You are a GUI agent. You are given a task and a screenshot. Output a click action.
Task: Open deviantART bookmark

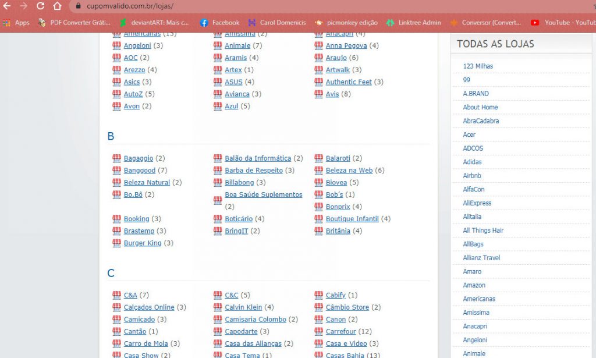[x=154, y=23]
